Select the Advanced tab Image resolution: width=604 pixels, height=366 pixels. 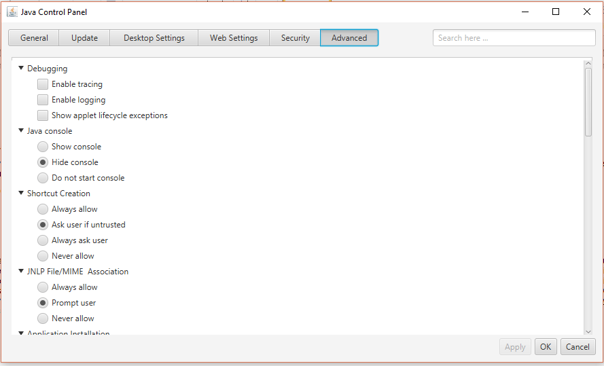pos(349,38)
